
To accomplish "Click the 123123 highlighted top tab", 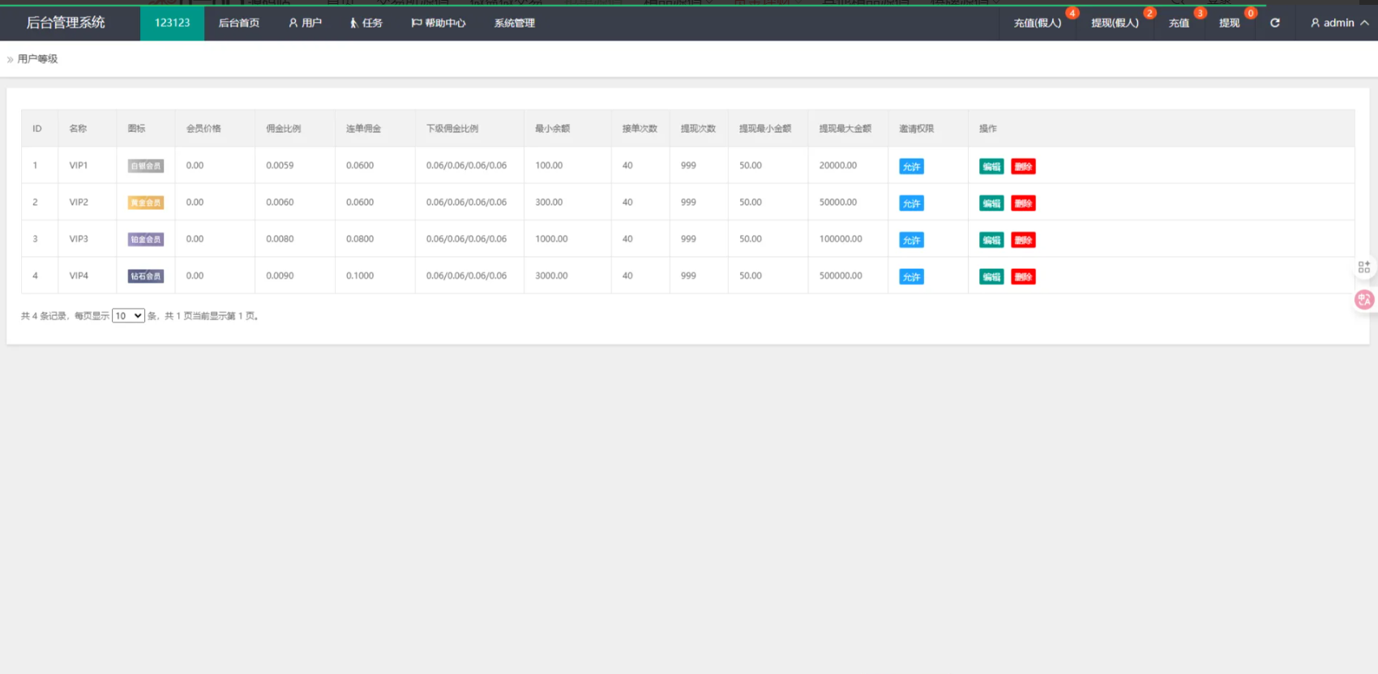I will pos(172,23).
